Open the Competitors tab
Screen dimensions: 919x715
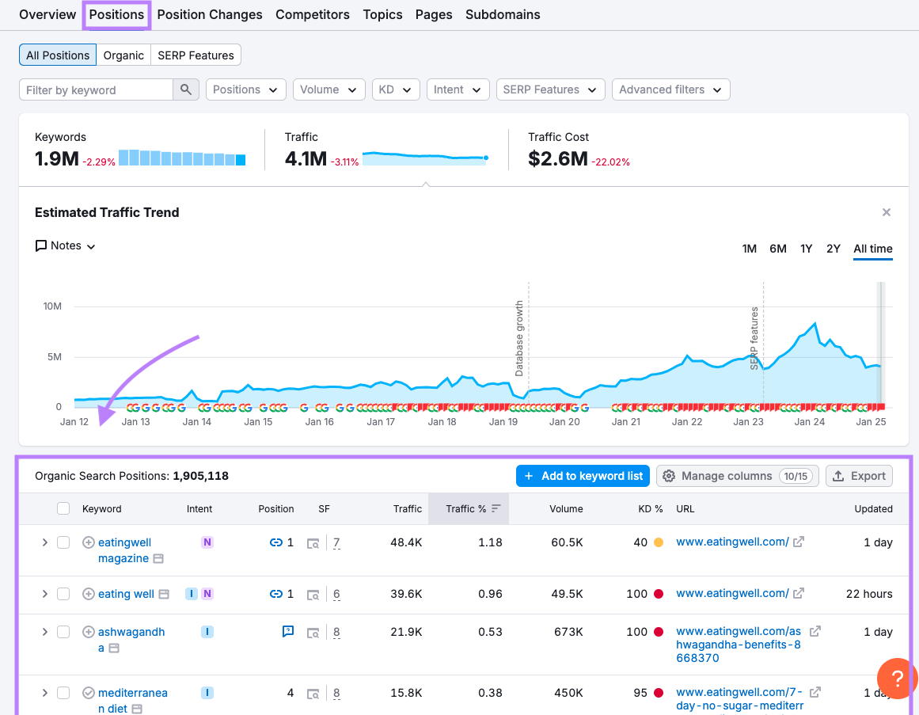pyautogui.click(x=312, y=14)
